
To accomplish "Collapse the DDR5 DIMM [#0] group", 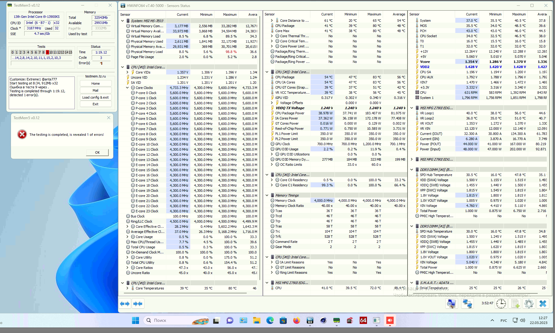I will (x=411, y=170).
